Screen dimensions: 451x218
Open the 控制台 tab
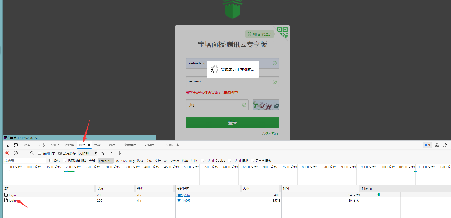pyautogui.click(x=55, y=145)
